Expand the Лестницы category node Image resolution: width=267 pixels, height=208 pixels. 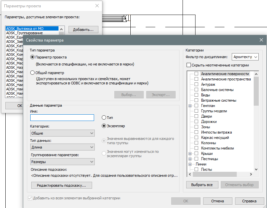point(190,159)
